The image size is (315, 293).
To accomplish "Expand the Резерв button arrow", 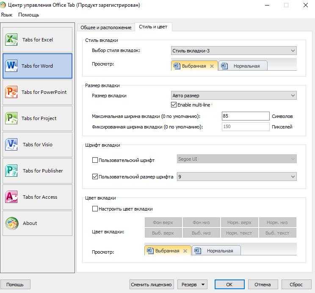I will (203, 285).
